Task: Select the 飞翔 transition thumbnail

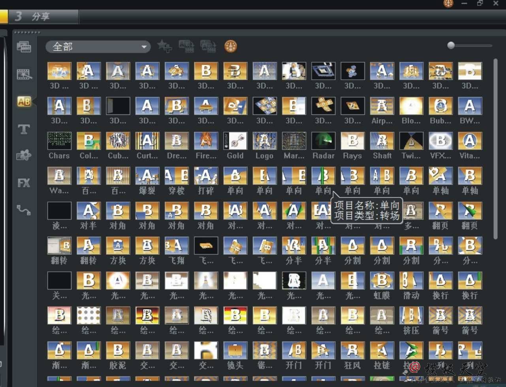Action: [177, 246]
